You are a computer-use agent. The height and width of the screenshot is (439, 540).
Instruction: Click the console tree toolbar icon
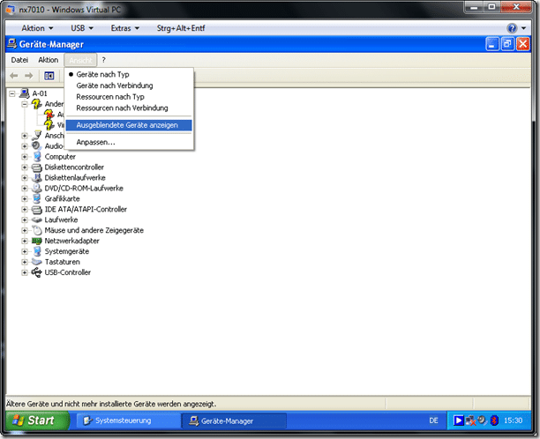[x=49, y=75]
